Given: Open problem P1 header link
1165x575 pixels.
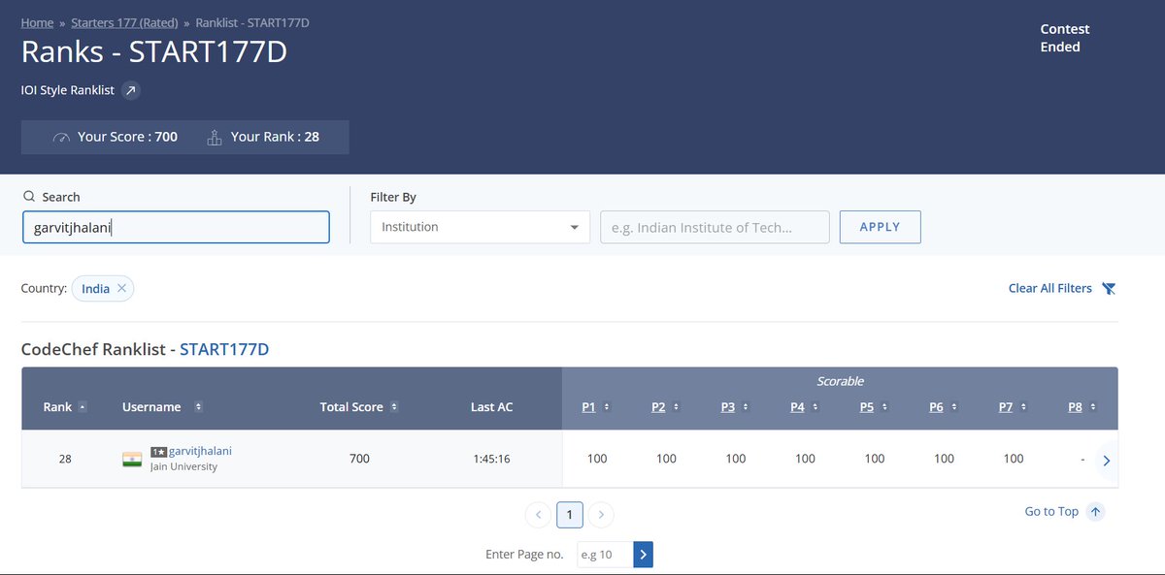Looking at the screenshot, I should tap(588, 407).
